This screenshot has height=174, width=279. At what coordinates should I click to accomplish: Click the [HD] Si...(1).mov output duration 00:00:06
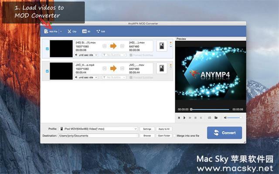point(134,50)
